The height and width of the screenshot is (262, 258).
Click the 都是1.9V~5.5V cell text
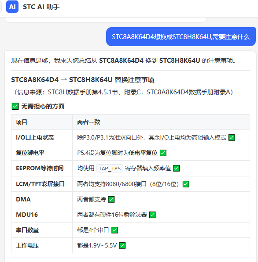[x=97, y=245]
